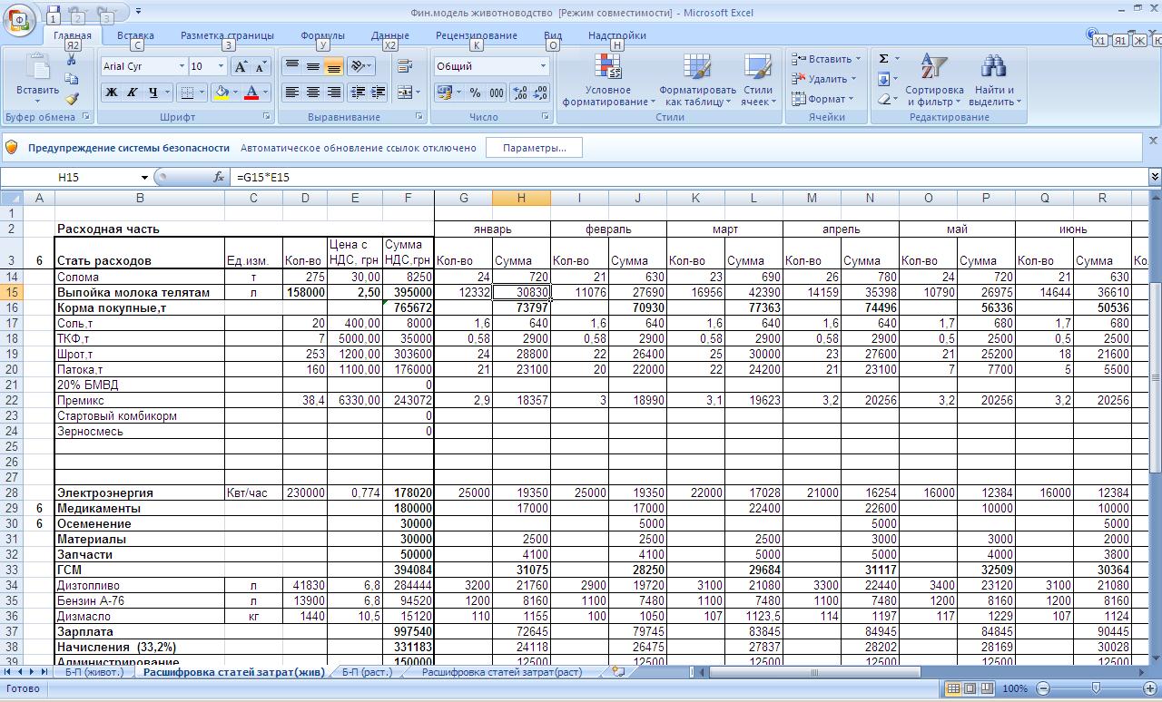
Task: Click the Параметры... security button
Action: 534,148
